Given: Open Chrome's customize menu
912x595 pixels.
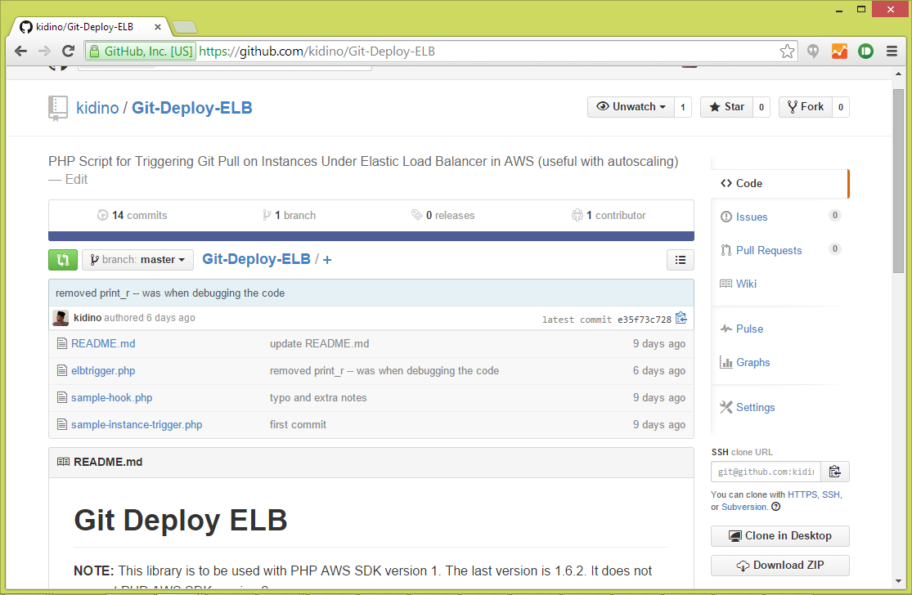Looking at the screenshot, I should [x=892, y=51].
